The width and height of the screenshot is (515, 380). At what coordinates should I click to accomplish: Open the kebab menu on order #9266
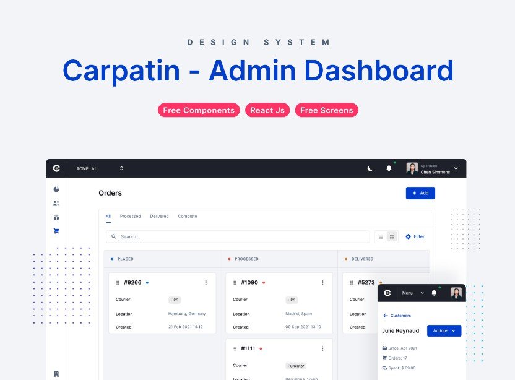click(x=206, y=283)
